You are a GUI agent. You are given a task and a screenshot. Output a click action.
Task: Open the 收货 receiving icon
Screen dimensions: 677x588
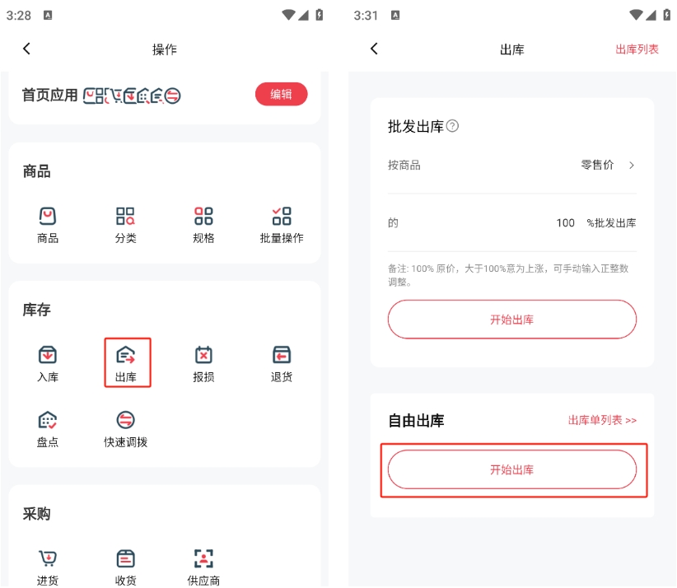click(x=125, y=567)
